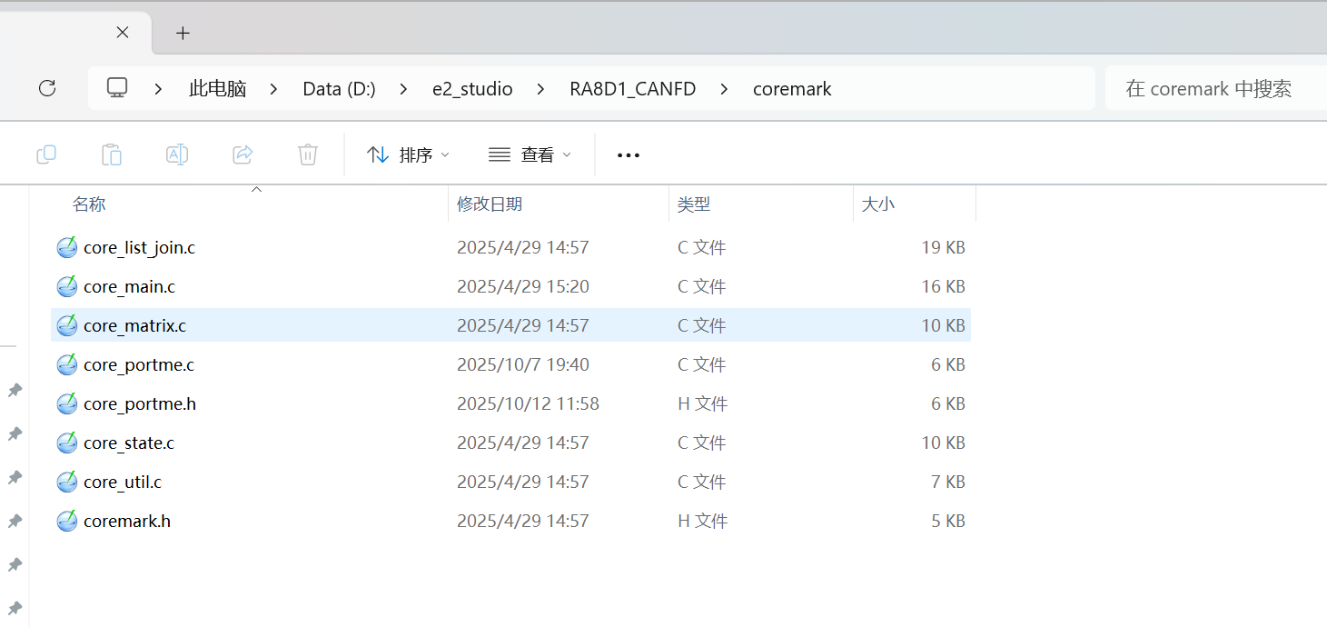This screenshot has width=1327, height=627.
Task: Expand the chevron after Data (D:) breadcrumb
Action: click(x=404, y=89)
